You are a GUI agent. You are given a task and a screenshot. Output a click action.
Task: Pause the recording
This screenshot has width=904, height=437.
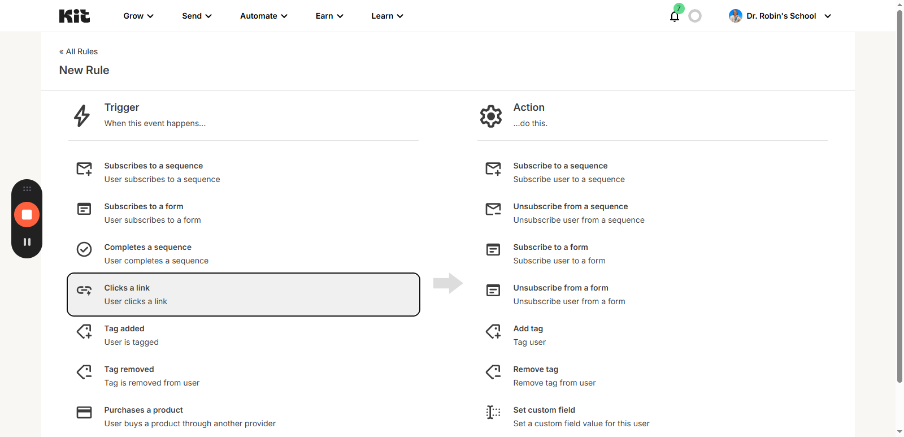click(x=27, y=242)
